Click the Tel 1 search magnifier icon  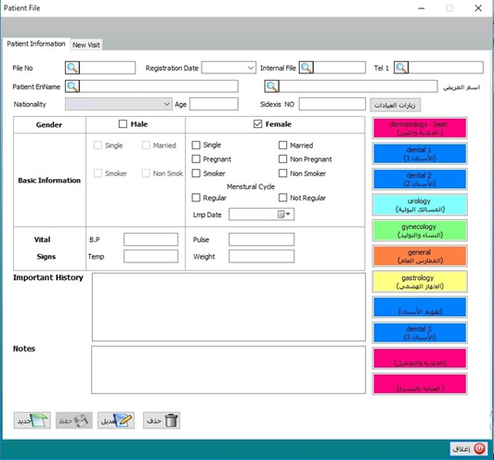(x=401, y=68)
